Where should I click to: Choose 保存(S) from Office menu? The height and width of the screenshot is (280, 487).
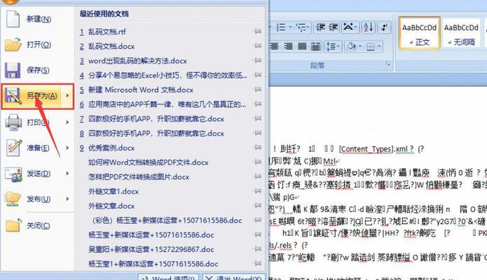(37, 70)
